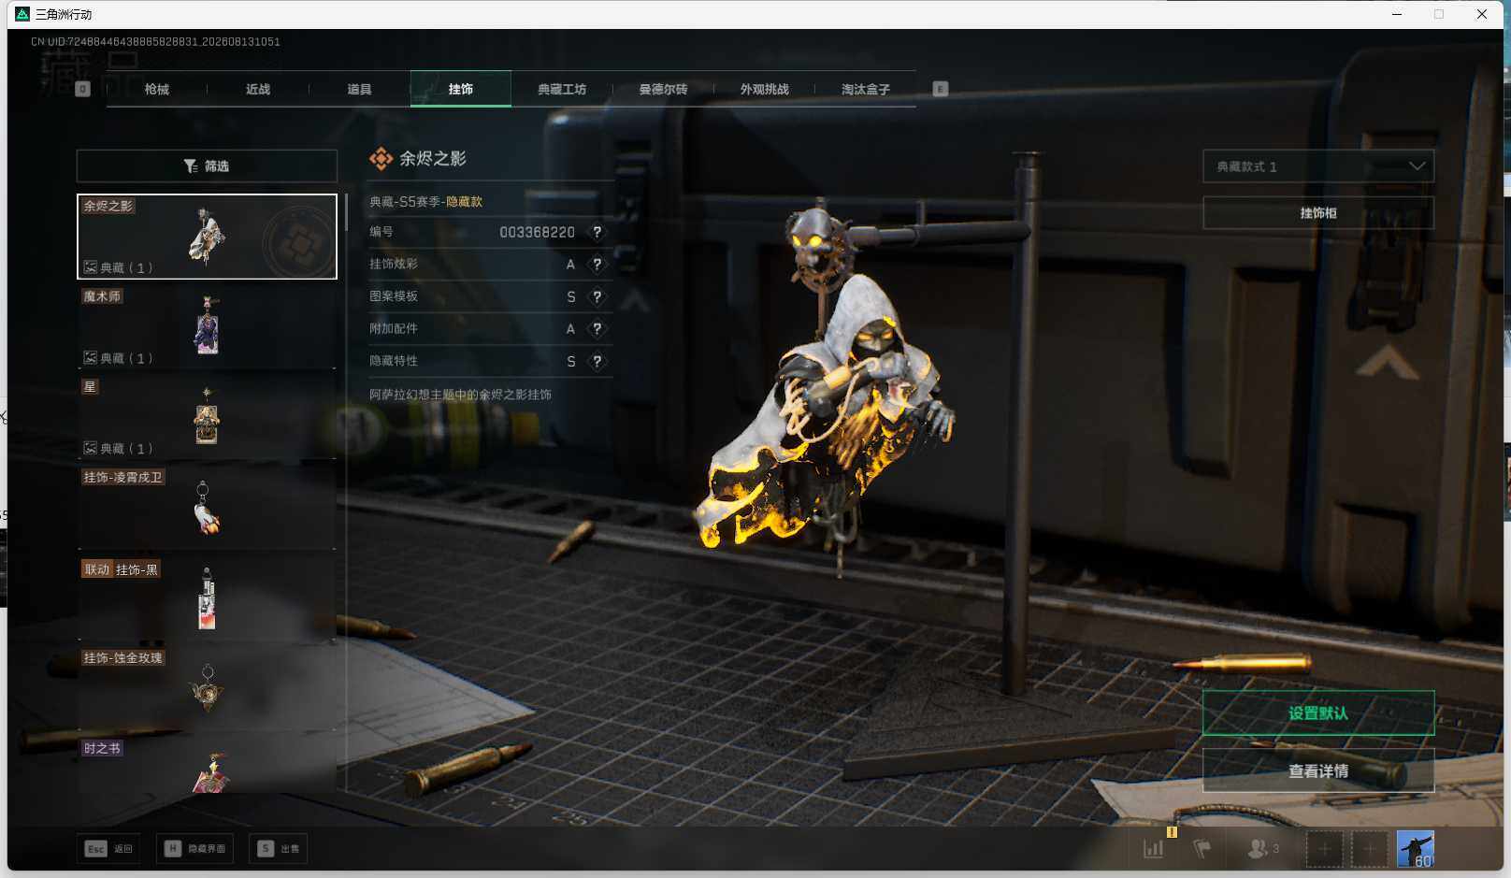Open the player avatar with level 60

[1416, 849]
